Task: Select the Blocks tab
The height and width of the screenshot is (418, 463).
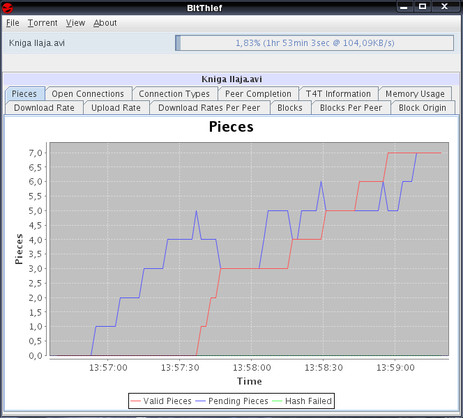Action: 290,108
